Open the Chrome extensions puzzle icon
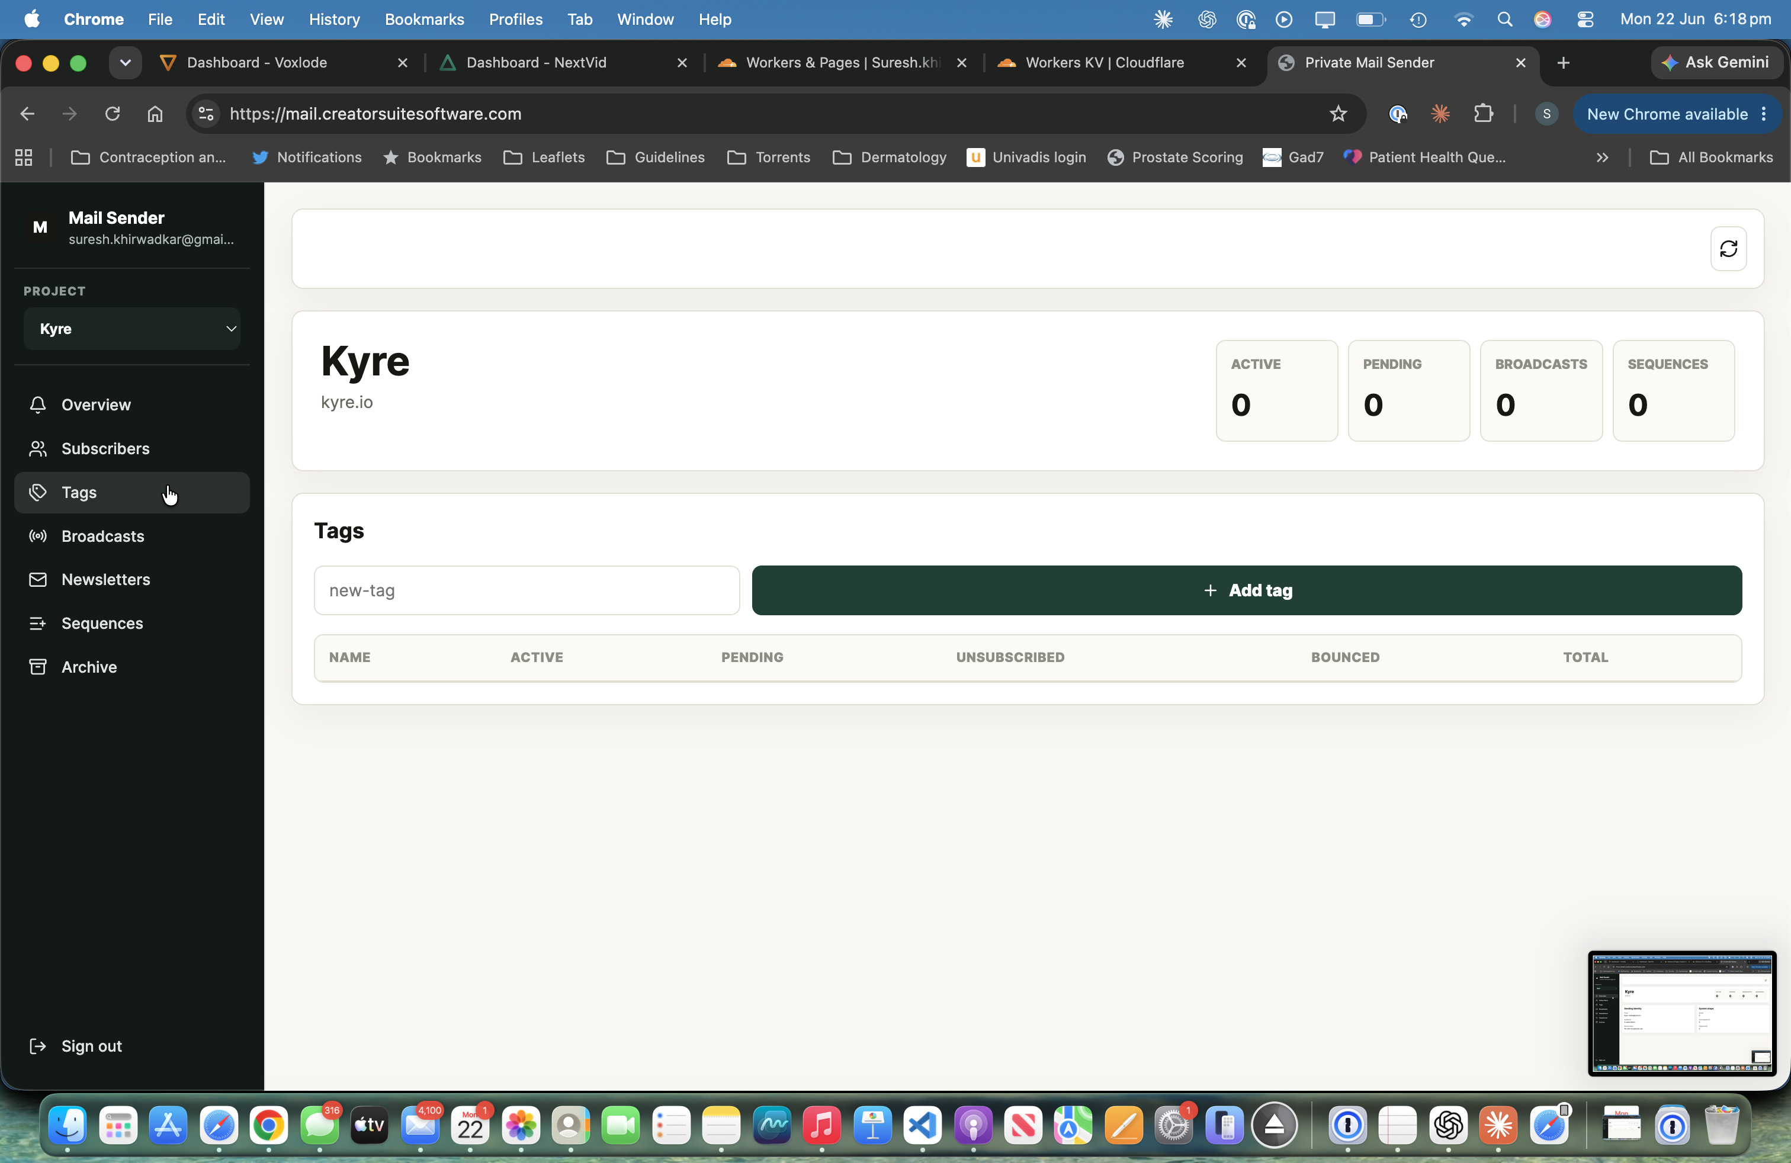This screenshot has width=1791, height=1163. 1482,114
